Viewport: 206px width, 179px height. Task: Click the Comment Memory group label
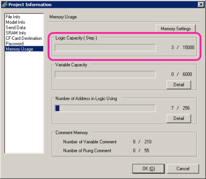coord(72,133)
